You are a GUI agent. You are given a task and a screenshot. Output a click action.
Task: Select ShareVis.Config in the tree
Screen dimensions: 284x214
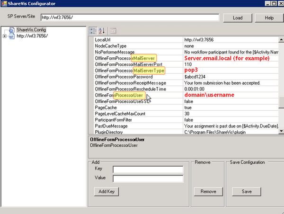pyautogui.click(x=31, y=30)
